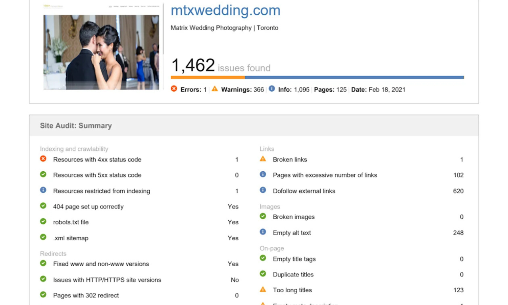
Task: Click the orange-blue issues progress bar
Action: (x=316, y=77)
